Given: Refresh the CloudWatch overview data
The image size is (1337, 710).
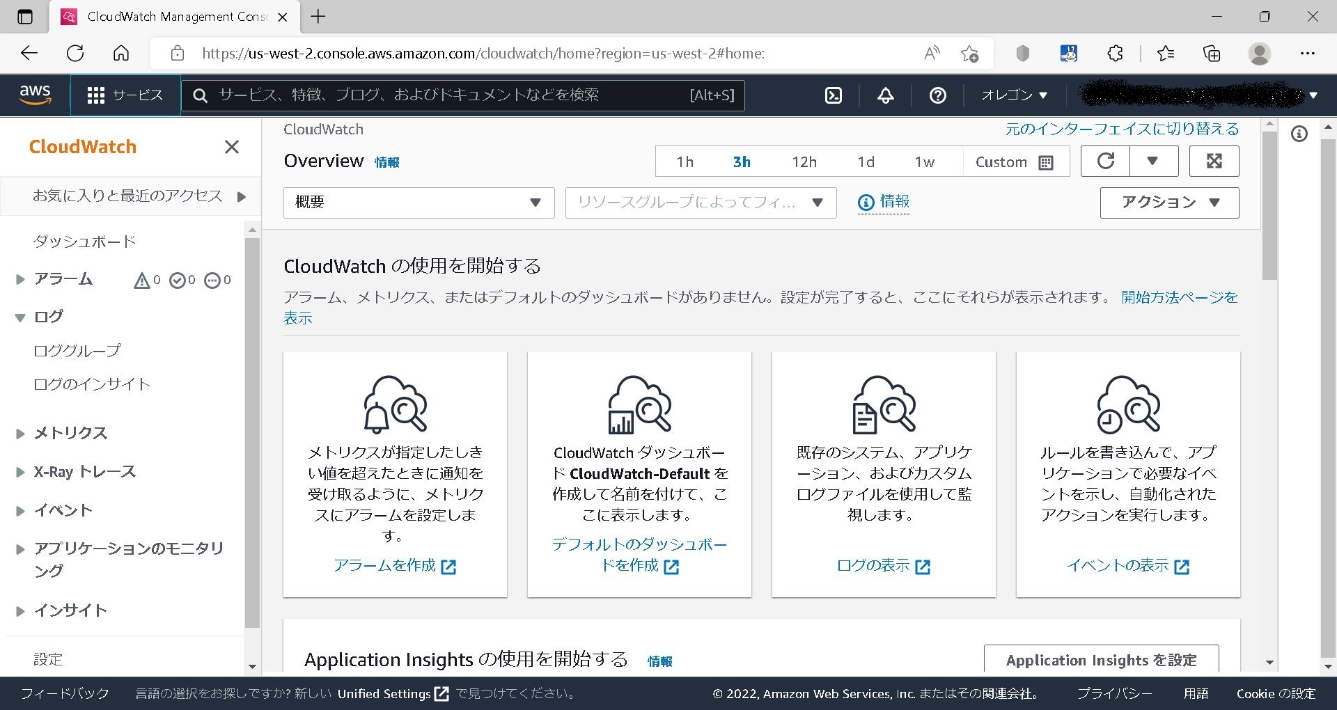Looking at the screenshot, I should click(x=1105, y=161).
